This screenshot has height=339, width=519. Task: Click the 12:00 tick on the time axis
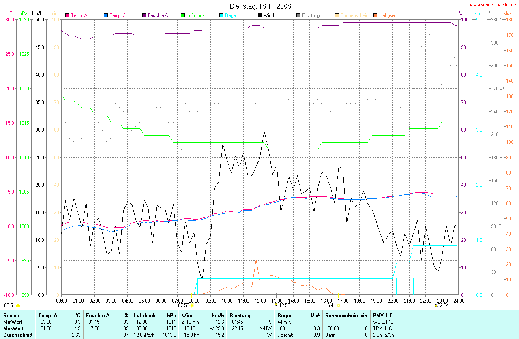coord(260,301)
